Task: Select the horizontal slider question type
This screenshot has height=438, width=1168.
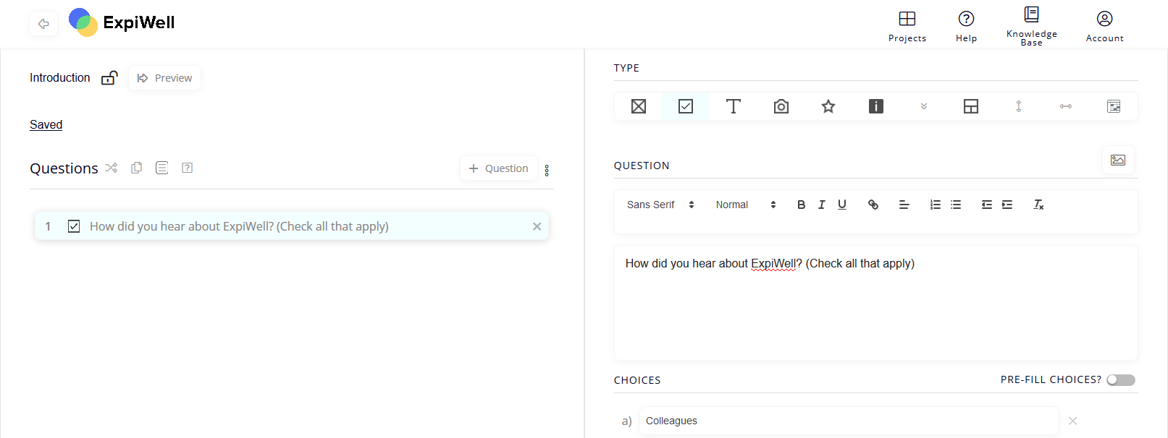Action: 1065,106
